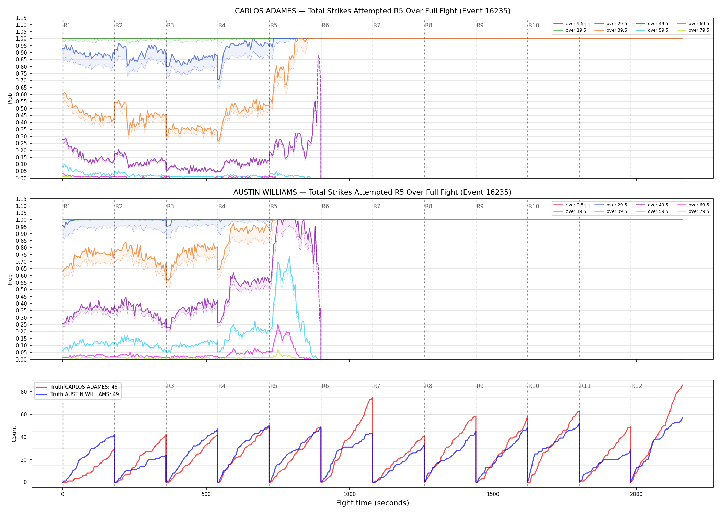Click the red line swatch for Truth CARLOS ADAMES
Screen dimensions: 721x515
pos(42,387)
